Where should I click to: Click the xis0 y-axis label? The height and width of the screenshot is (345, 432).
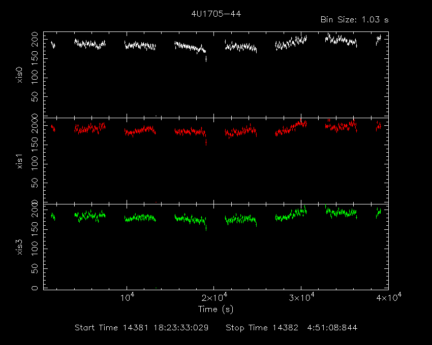(19, 75)
